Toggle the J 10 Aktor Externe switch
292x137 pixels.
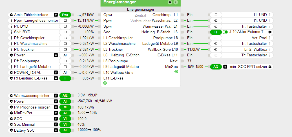point(225,32)
